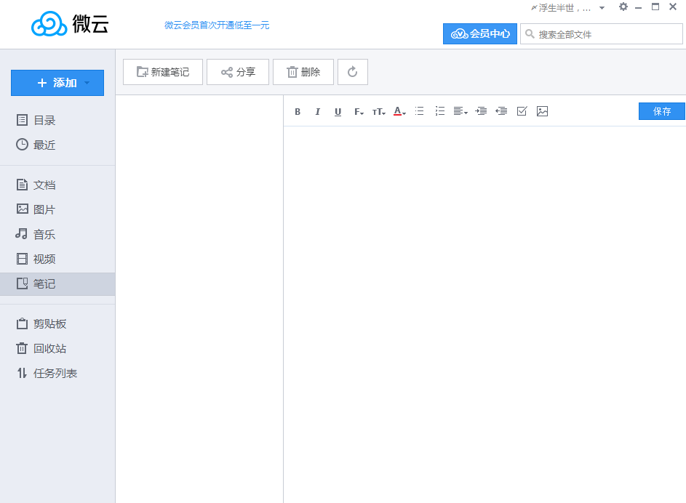The image size is (686, 503).
Task: Open the font color picker
Action: [398, 110]
